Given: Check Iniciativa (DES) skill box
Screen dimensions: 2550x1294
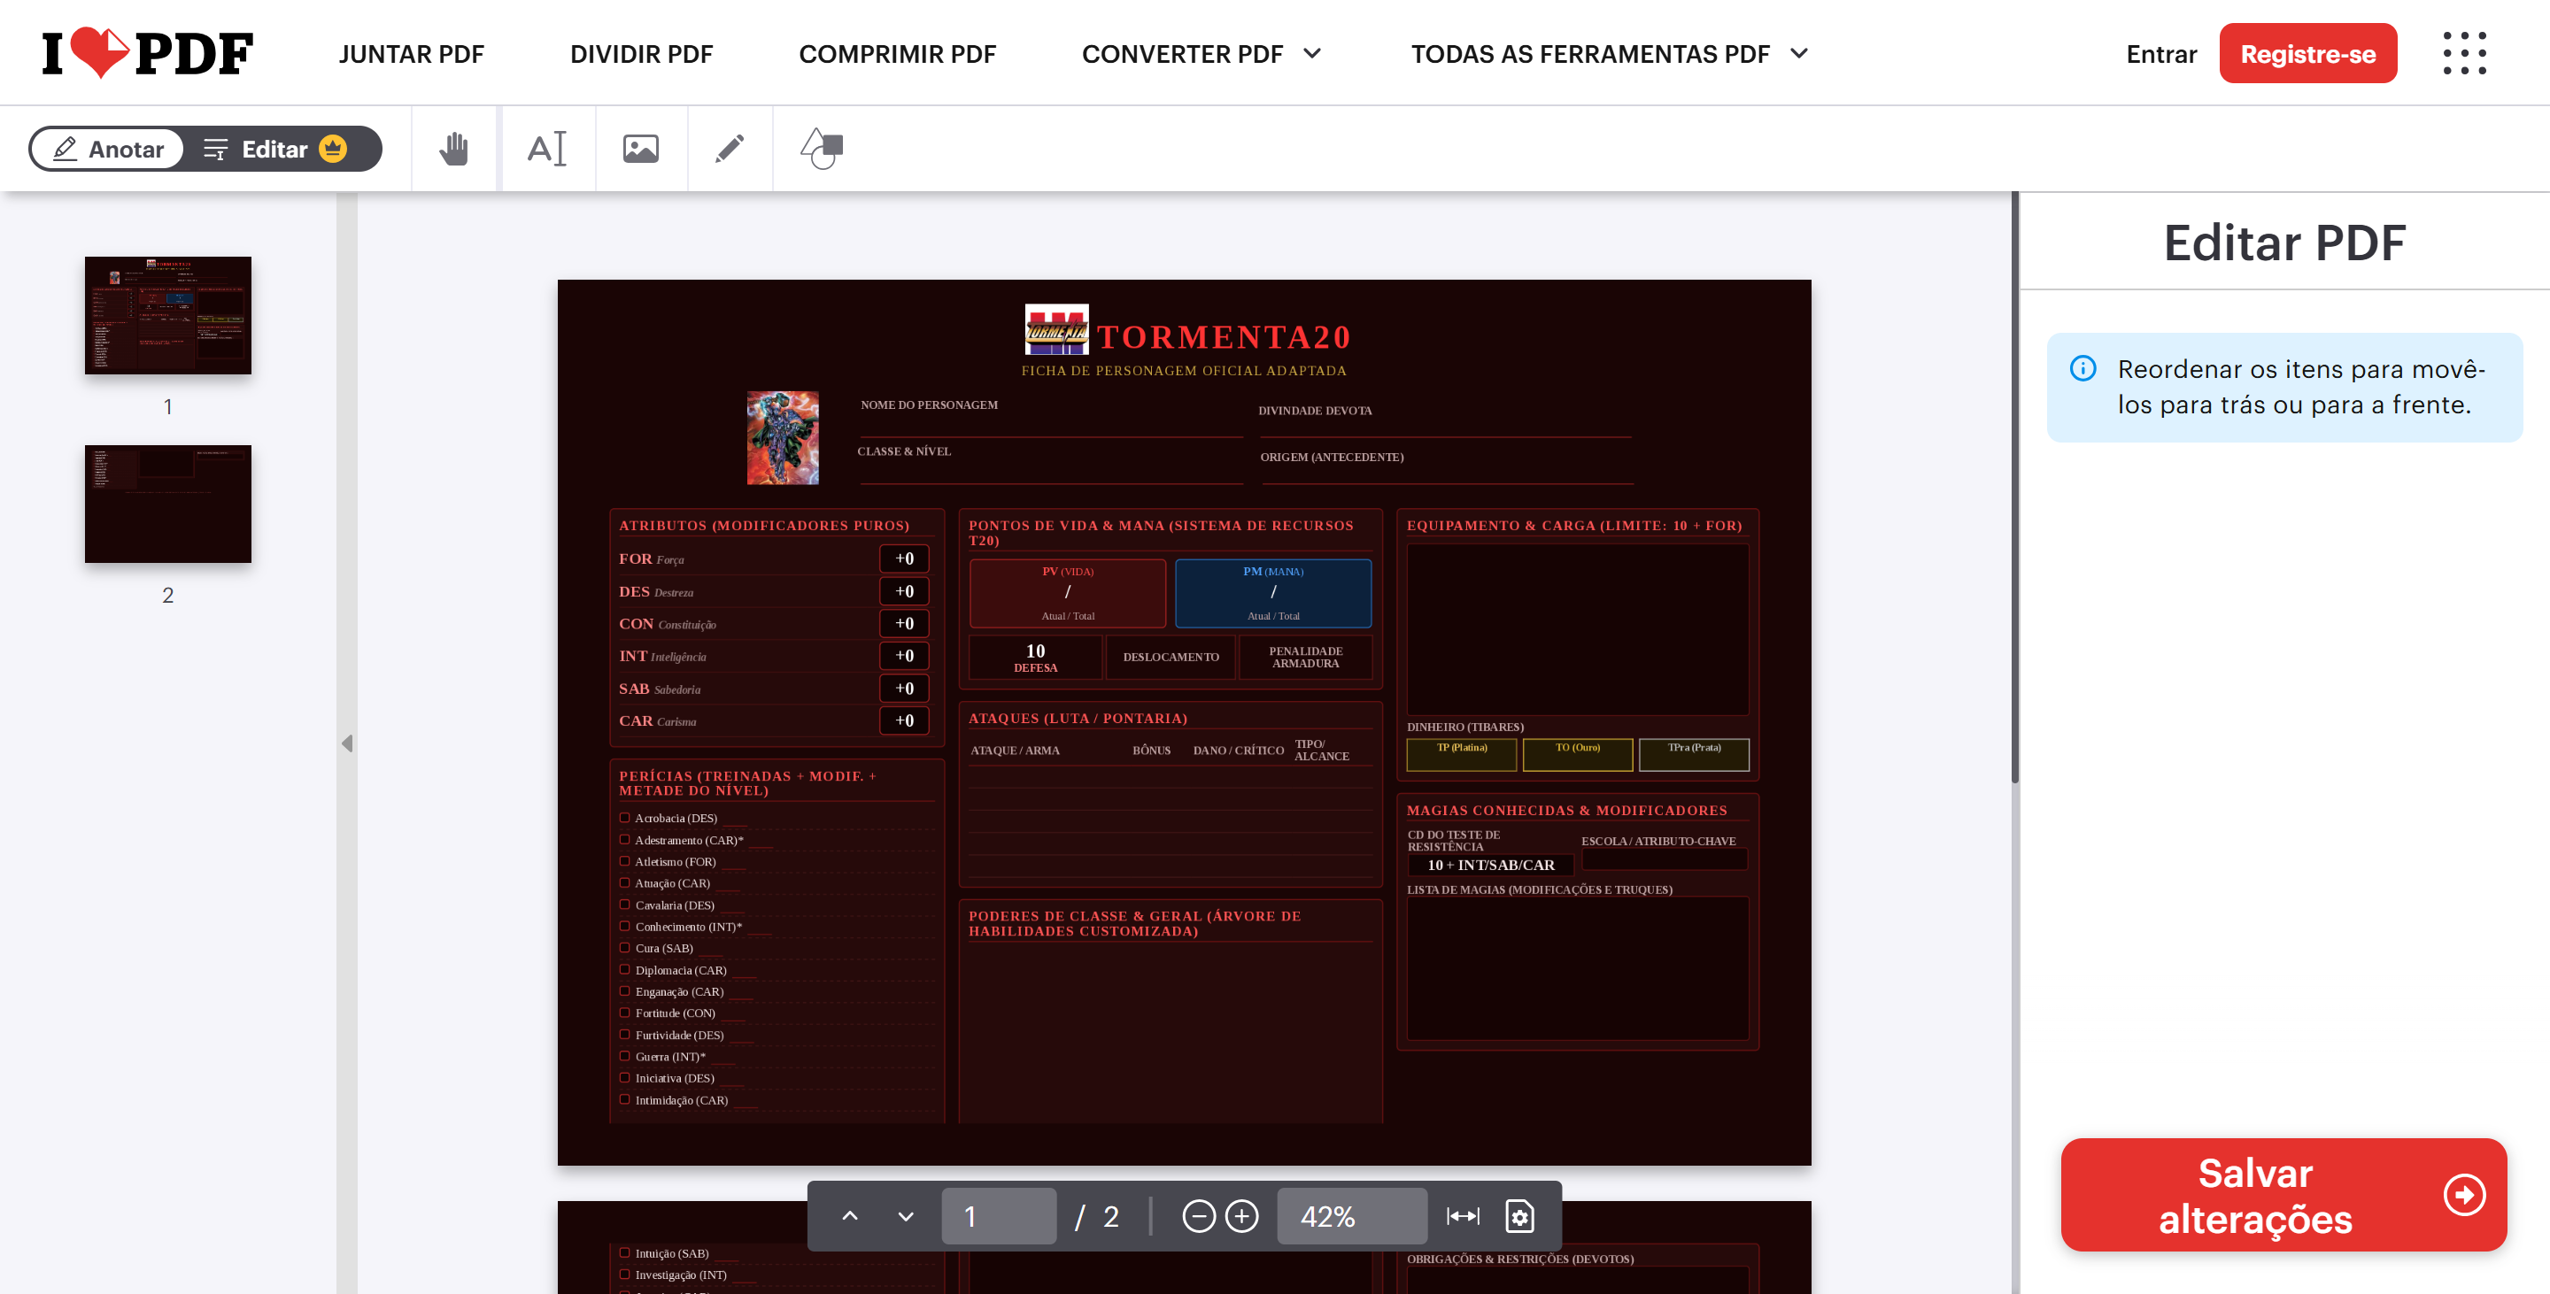Looking at the screenshot, I should (624, 1077).
